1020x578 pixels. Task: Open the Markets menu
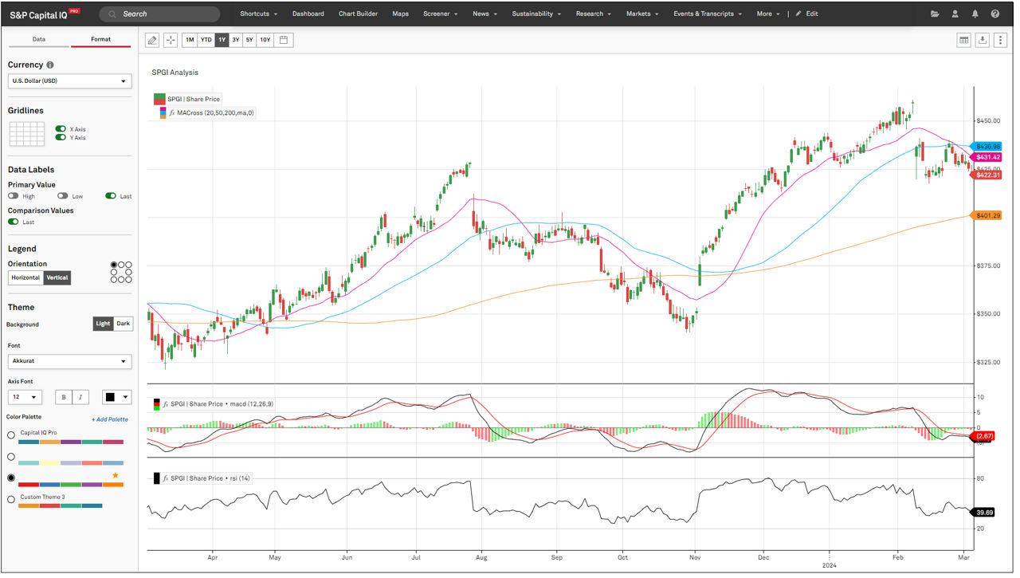click(x=642, y=14)
